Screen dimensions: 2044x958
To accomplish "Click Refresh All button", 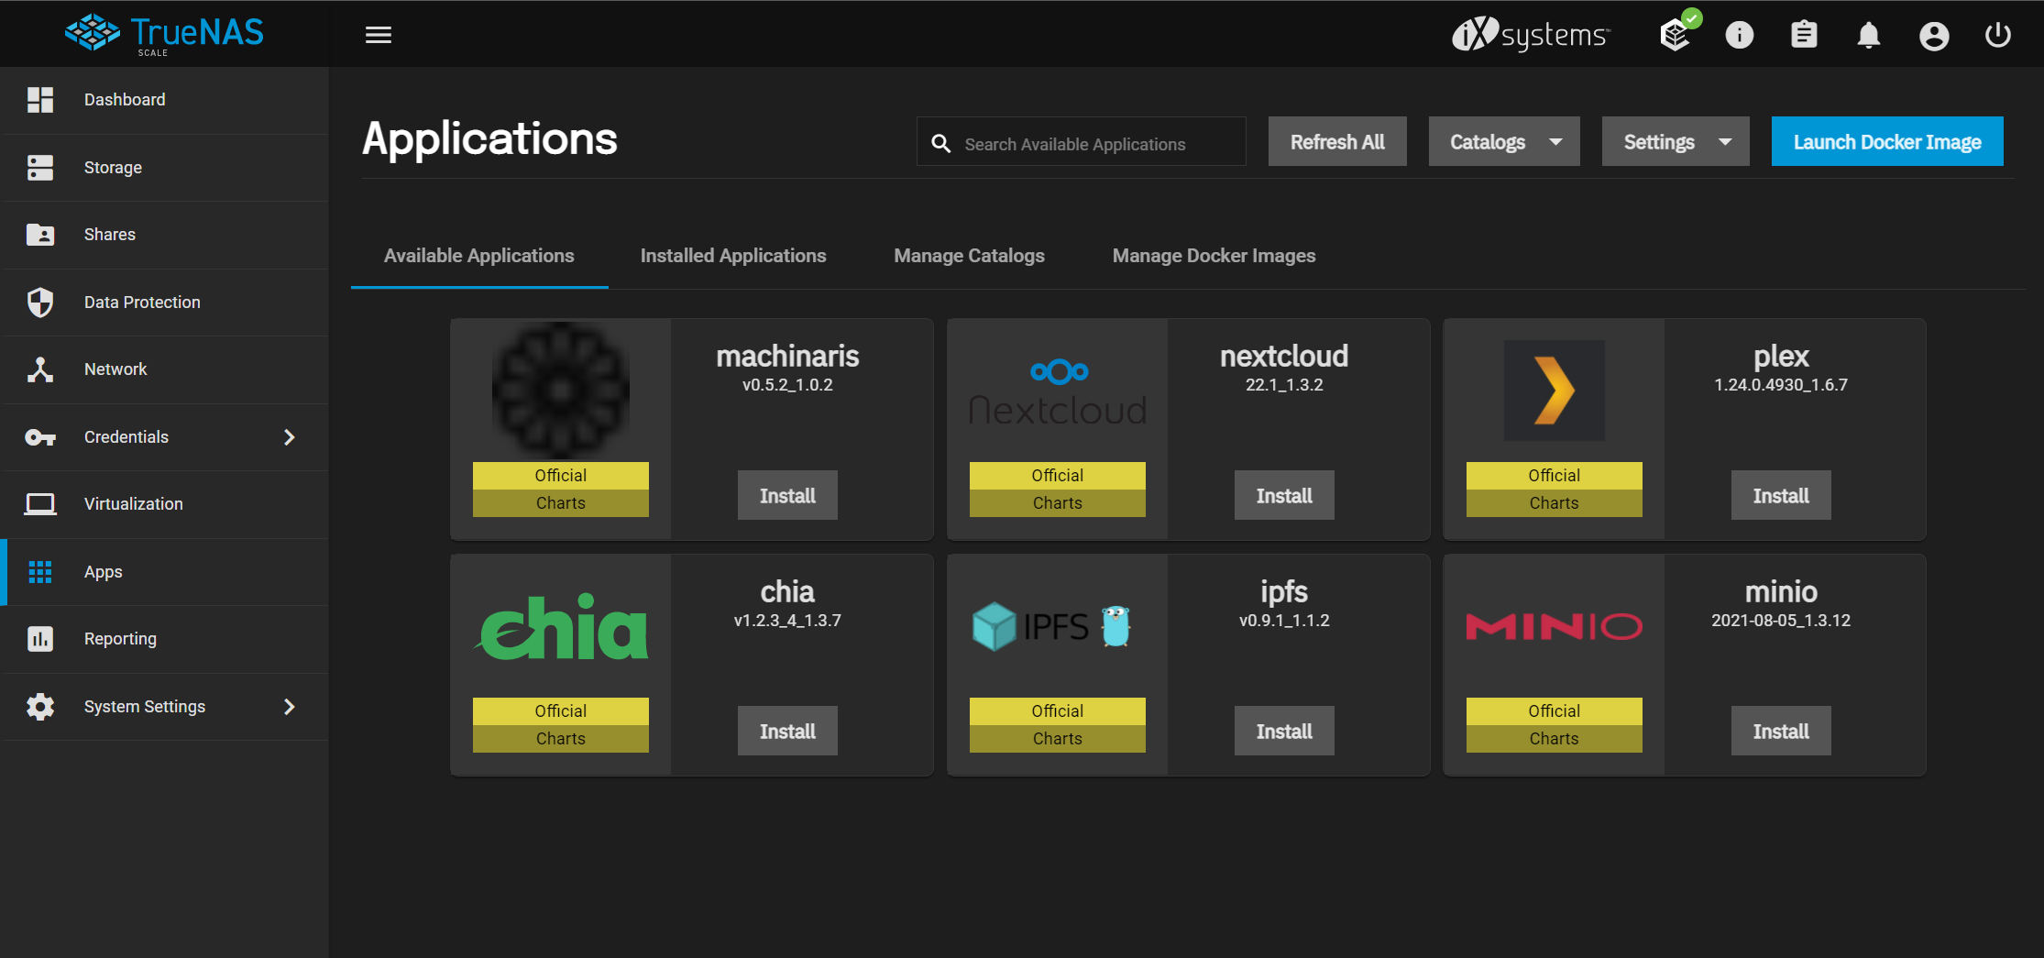I will pyautogui.click(x=1337, y=141).
